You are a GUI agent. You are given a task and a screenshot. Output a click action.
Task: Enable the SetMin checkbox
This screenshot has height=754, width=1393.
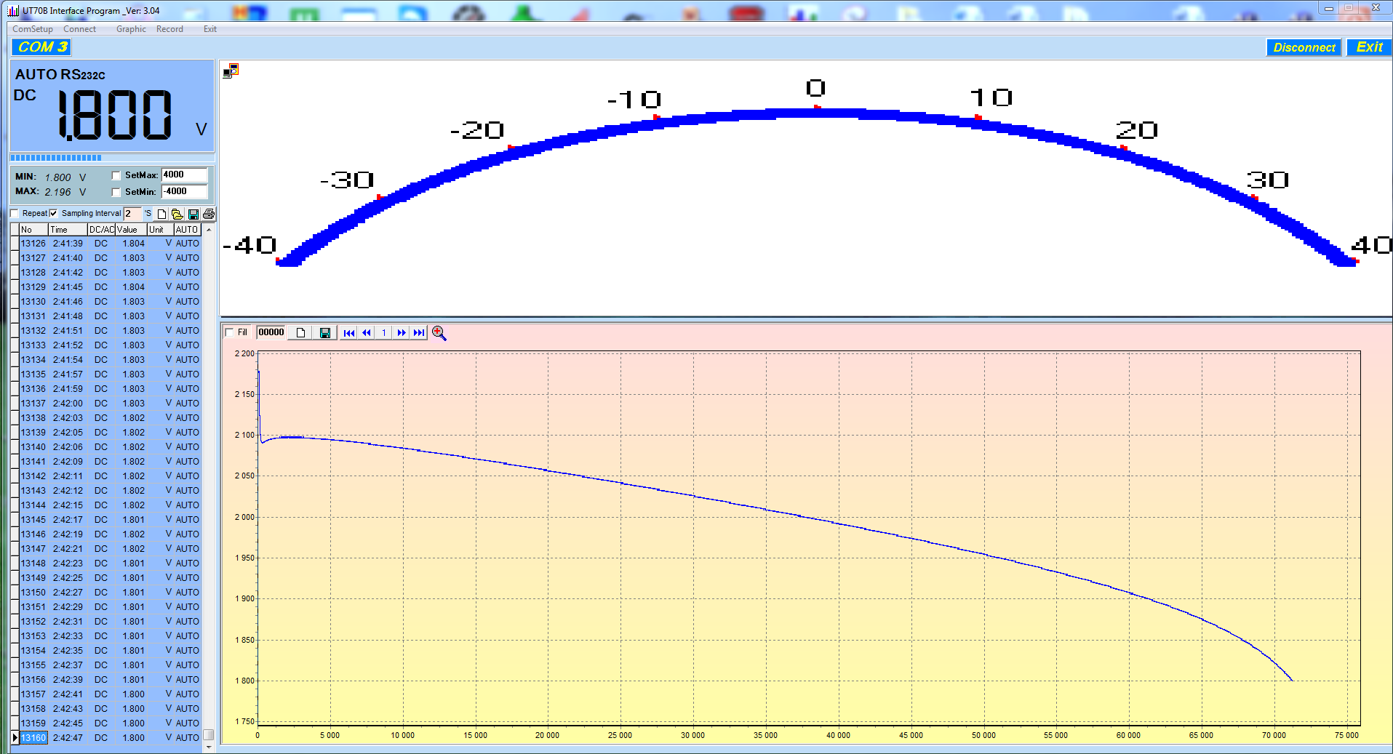(116, 192)
